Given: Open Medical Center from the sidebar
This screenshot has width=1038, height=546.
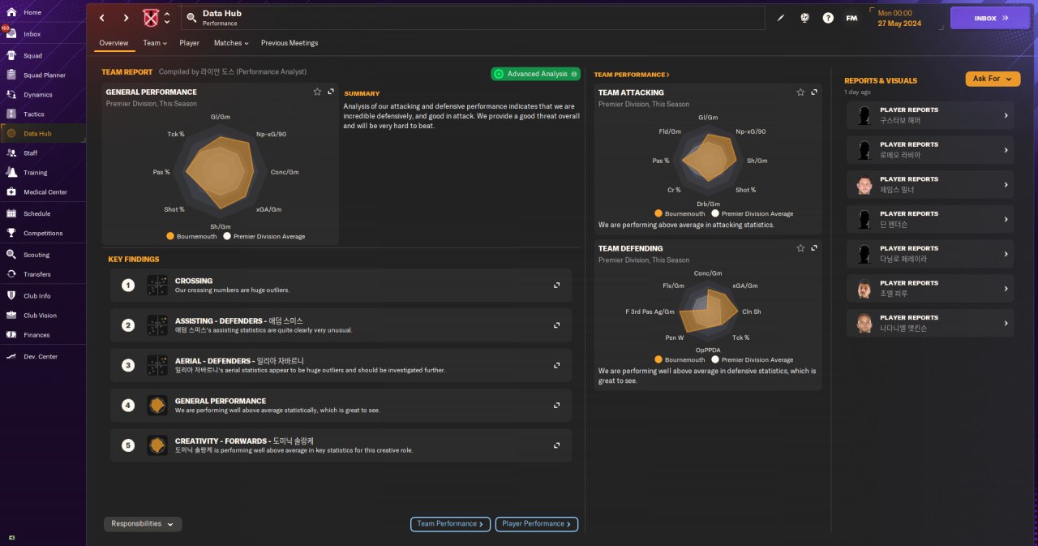Looking at the screenshot, I should [45, 192].
